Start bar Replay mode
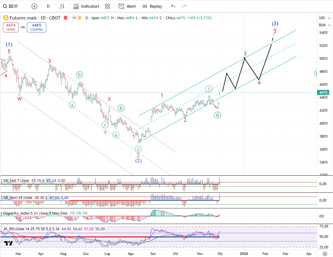This screenshot has width=333, height=257. coord(152,6)
